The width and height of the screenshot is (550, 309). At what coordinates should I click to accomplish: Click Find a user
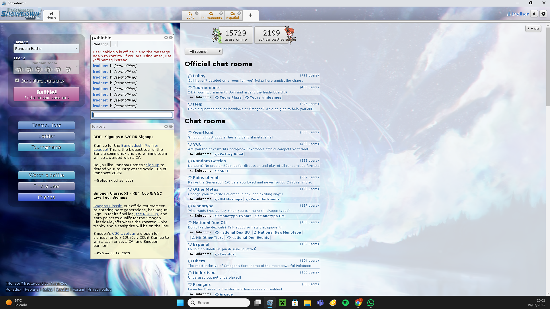point(46,186)
